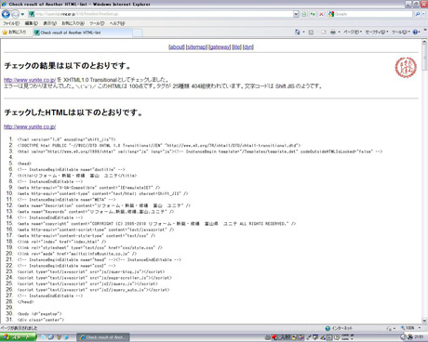The image size is (428, 342).
Task: Open the セーフティ(S) command bar menu
Action: click(x=377, y=32)
